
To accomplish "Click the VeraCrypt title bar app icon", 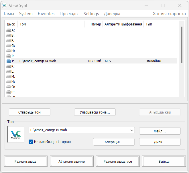I will [x=4, y=5].
